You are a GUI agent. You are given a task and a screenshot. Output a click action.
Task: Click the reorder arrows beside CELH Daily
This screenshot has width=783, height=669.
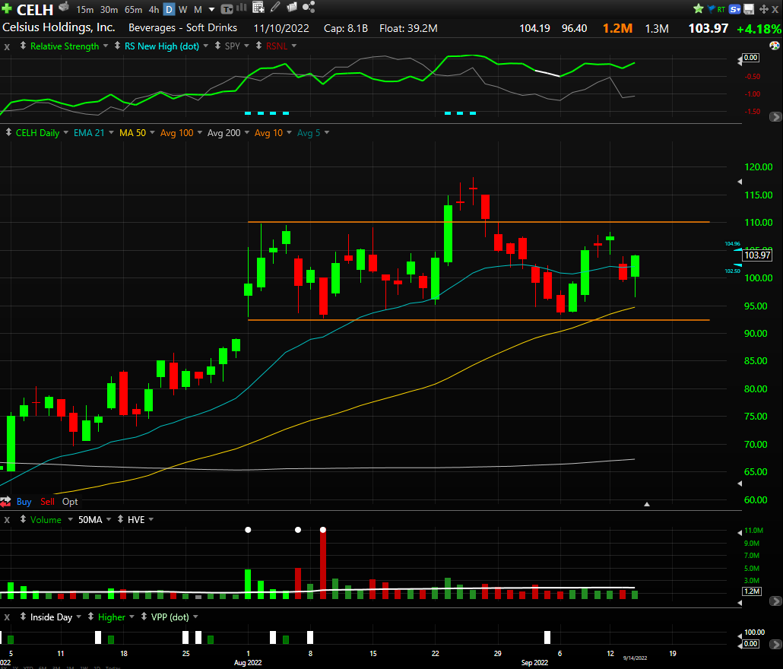(8, 132)
